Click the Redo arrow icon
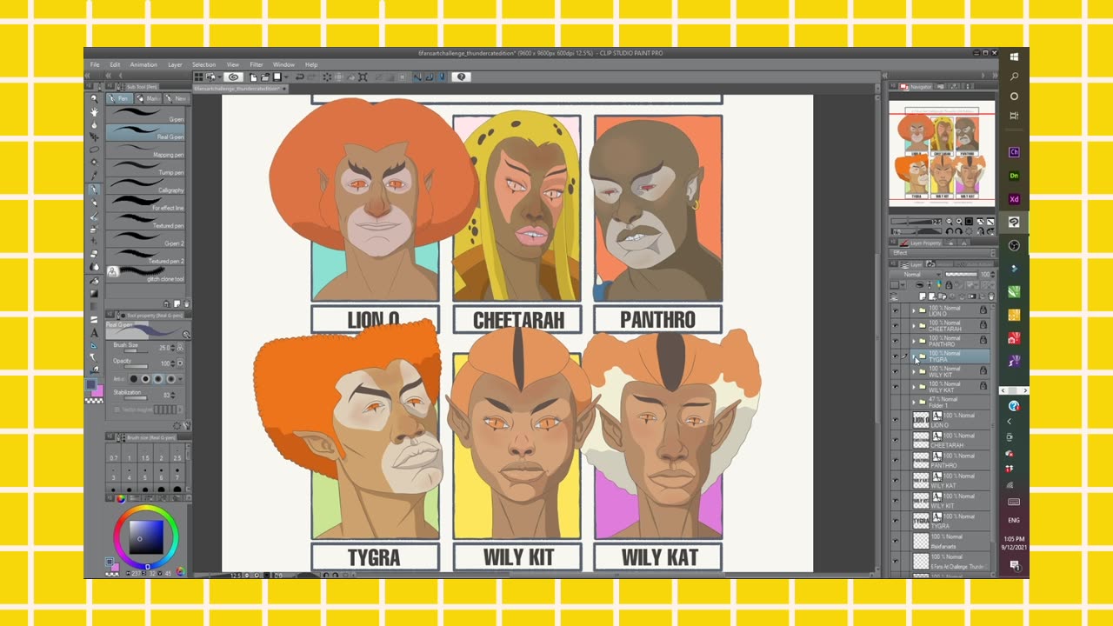This screenshot has height=626, width=1113. [312, 77]
